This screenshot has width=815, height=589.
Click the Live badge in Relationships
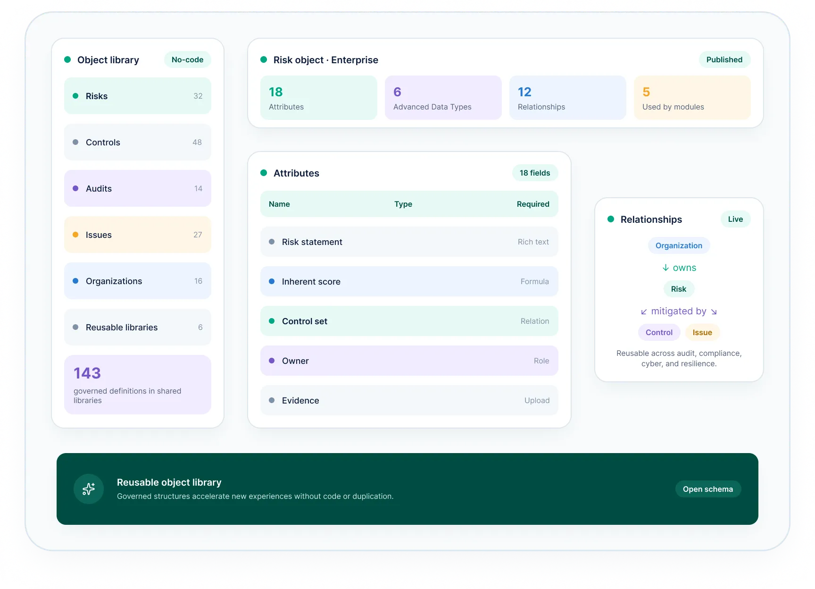point(735,219)
